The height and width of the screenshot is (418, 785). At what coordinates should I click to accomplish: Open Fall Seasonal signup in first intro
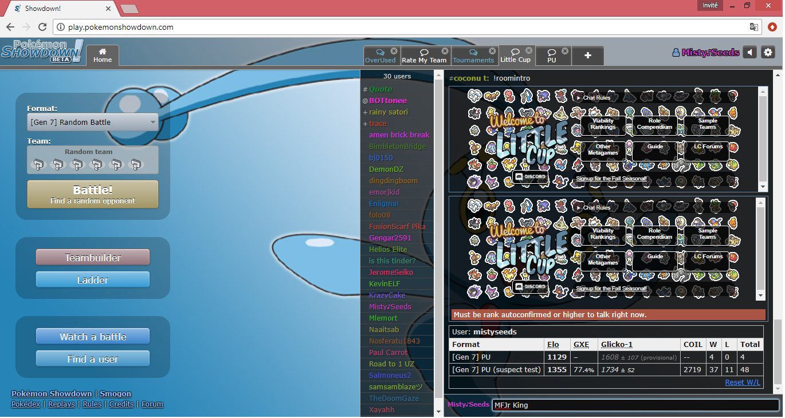click(611, 179)
